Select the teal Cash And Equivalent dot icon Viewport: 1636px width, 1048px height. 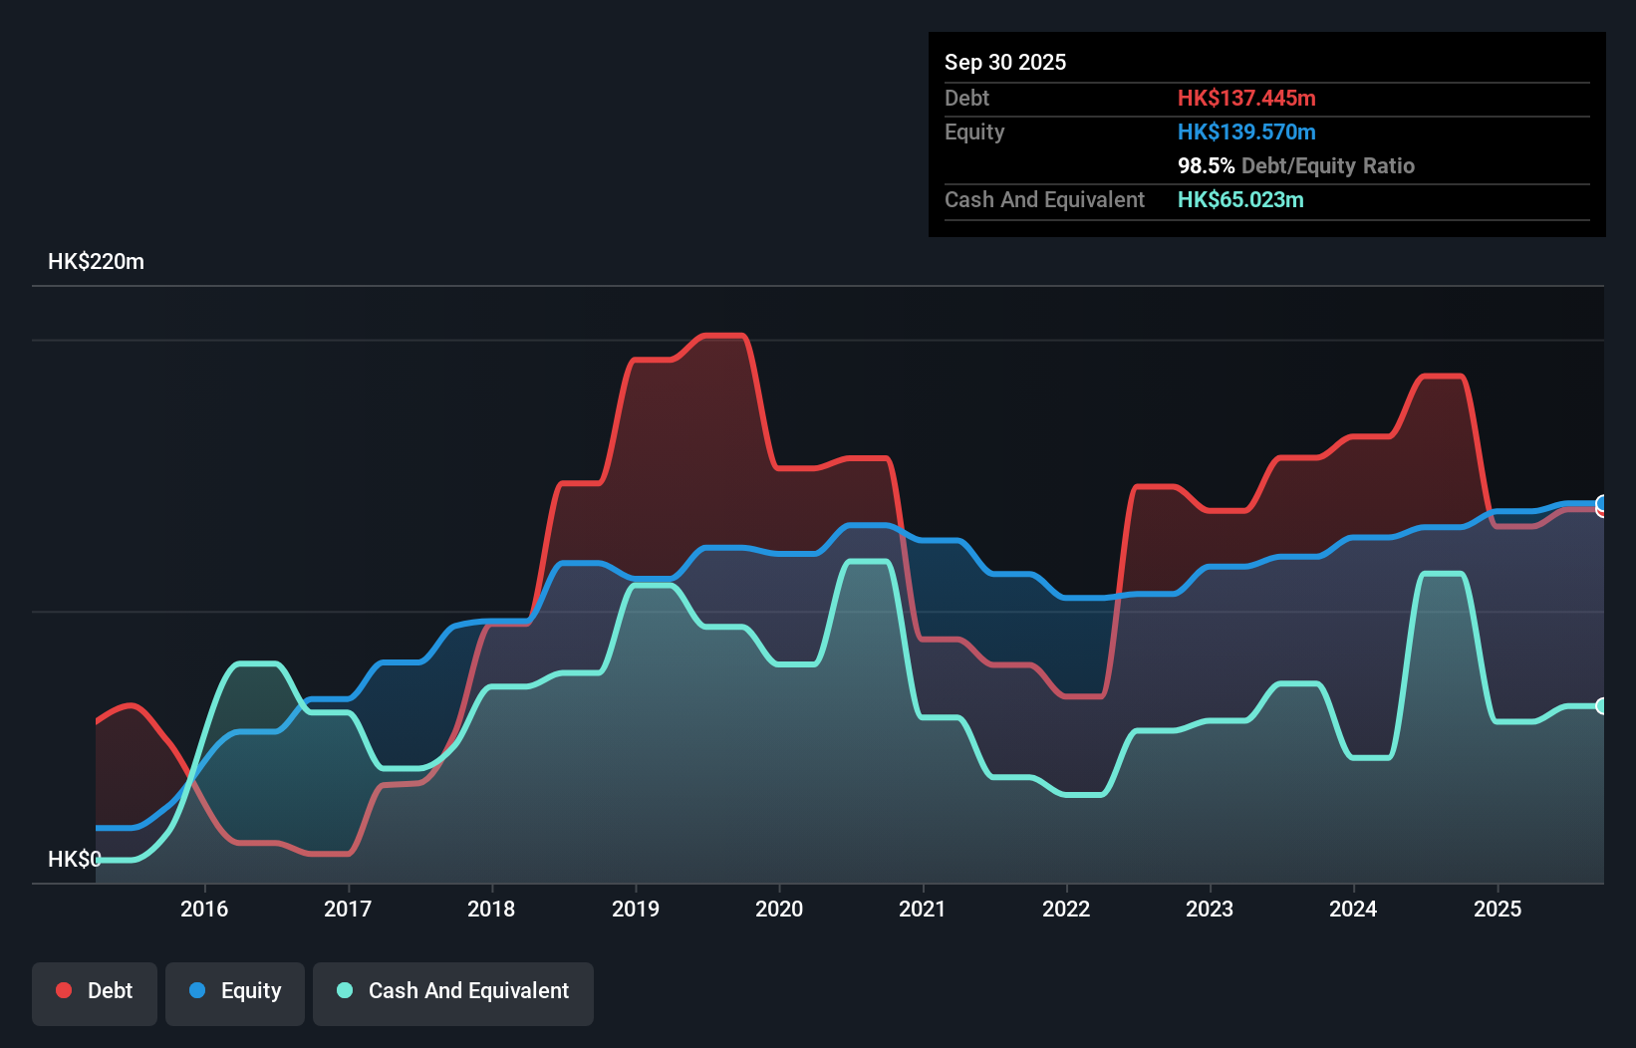(344, 990)
